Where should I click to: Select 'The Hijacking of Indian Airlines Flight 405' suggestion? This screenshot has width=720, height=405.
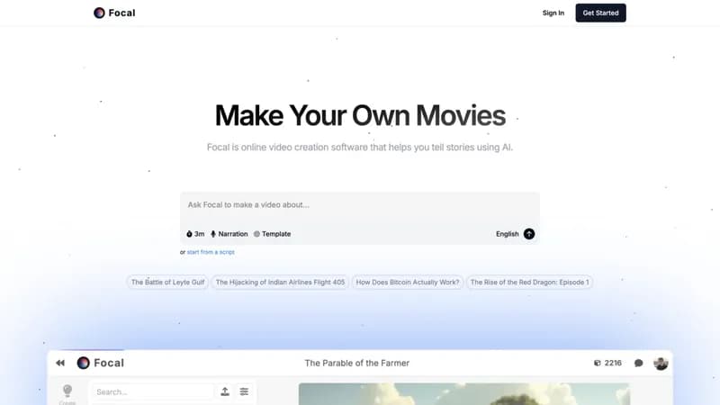tap(280, 283)
